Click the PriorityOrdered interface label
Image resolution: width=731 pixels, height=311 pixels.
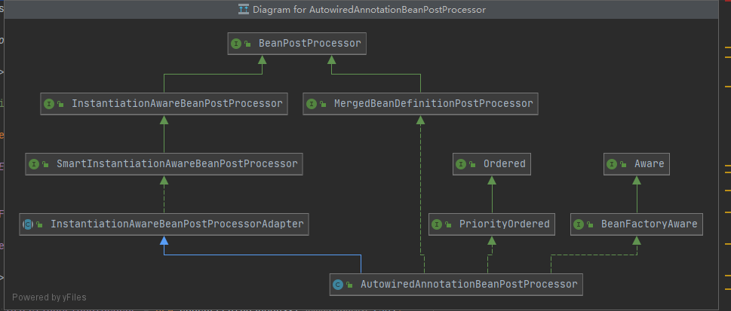(505, 224)
